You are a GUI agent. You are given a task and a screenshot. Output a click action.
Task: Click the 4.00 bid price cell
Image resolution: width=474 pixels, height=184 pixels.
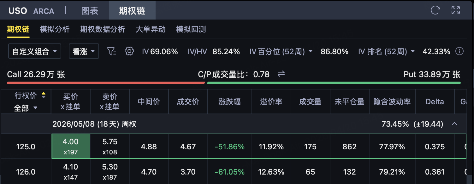click(x=71, y=147)
